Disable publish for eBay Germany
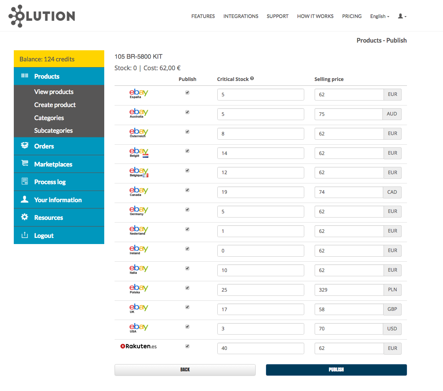 187,210
